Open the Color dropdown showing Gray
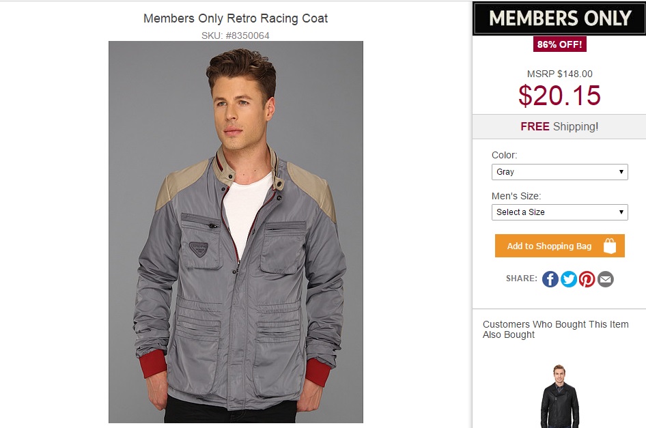 559,172
